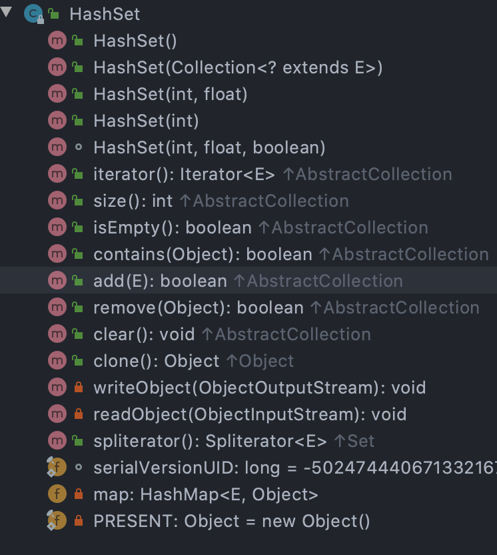
Task: Click the static field icon beside PRESENT
Action: pyautogui.click(x=57, y=521)
